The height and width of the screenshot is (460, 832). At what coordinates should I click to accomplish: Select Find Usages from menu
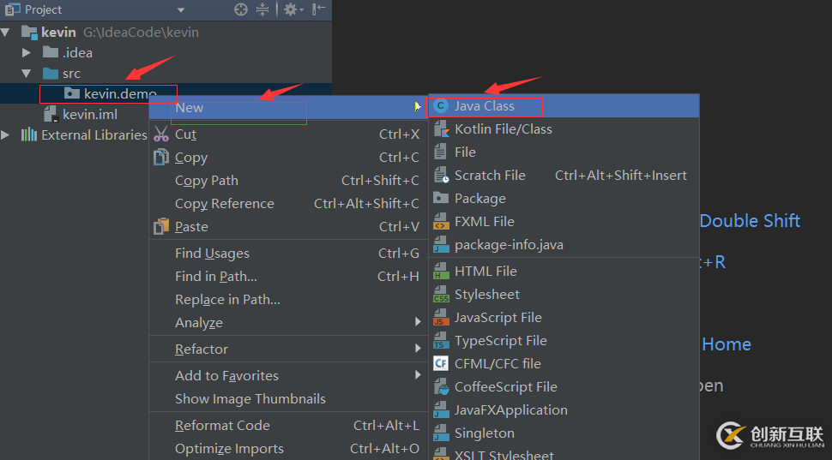tap(288, 254)
